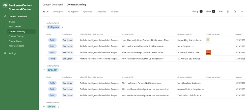The image size is (246, 110).
Task: Click the Content Command breadcrumb link
Action: coord(53,5)
